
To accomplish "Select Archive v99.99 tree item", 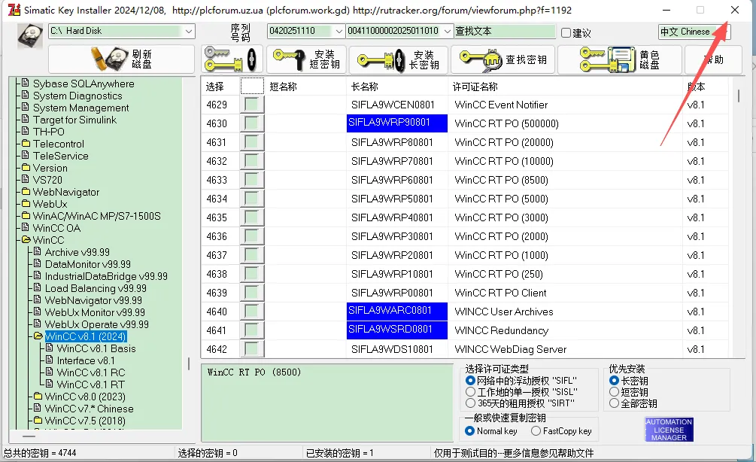I will [x=77, y=252].
